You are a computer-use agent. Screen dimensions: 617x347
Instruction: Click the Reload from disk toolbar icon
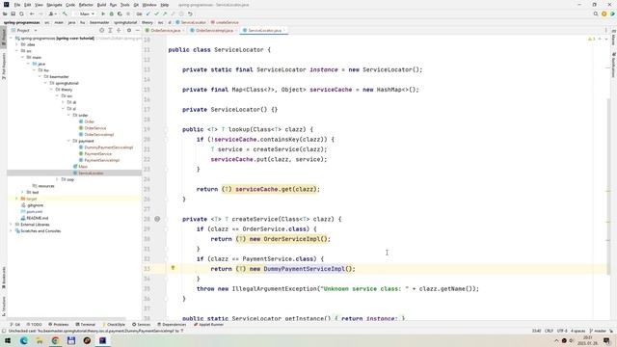coord(21,13)
